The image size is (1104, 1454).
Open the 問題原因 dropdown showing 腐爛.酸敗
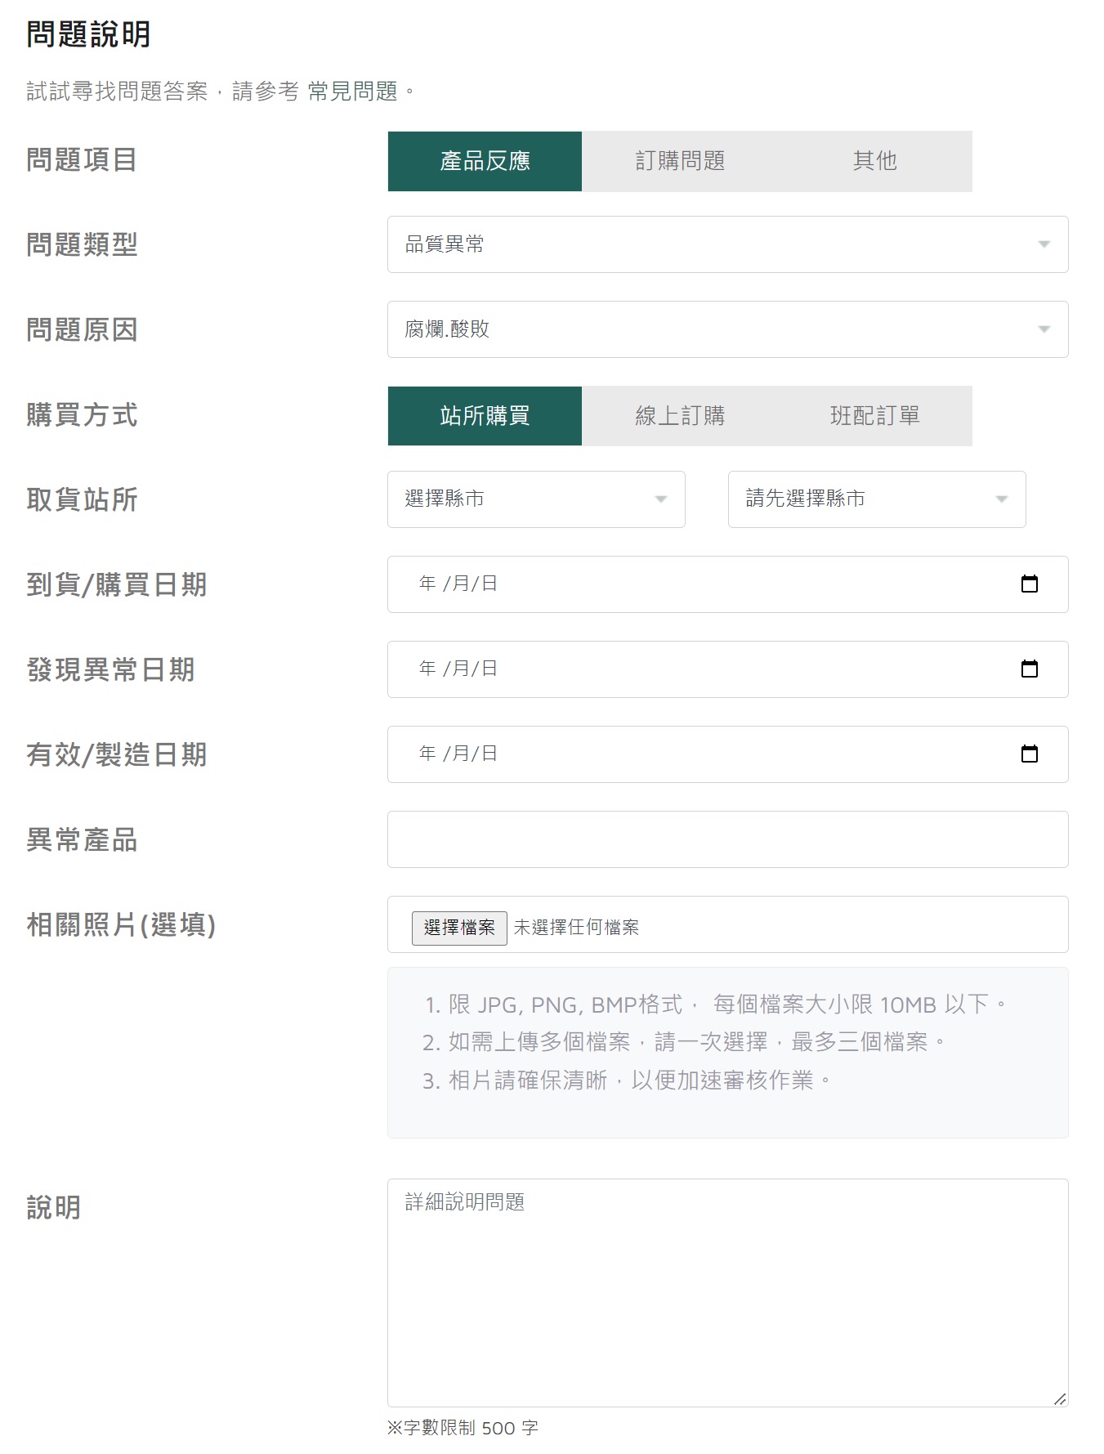(x=727, y=329)
